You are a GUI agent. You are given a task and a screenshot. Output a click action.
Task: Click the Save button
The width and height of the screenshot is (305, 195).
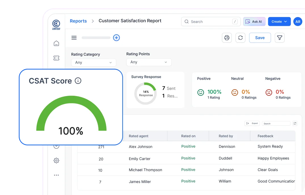260,38
